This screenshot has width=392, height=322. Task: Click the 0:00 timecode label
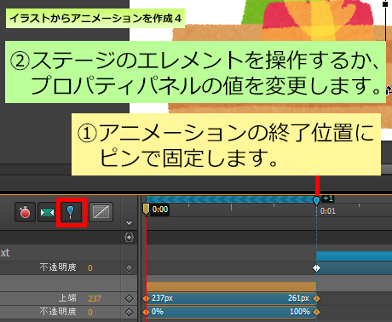(x=160, y=210)
